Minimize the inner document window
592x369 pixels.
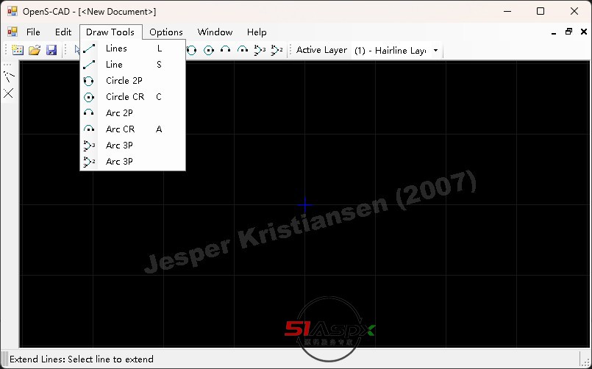[554, 32]
